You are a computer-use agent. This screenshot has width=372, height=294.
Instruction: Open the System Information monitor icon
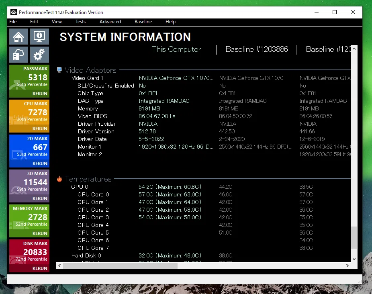(39, 37)
